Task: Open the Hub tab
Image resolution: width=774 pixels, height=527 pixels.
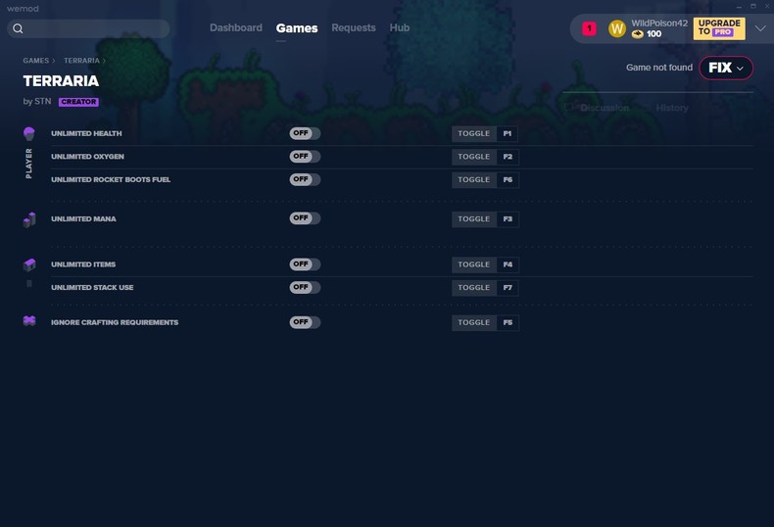Action: tap(400, 28)
